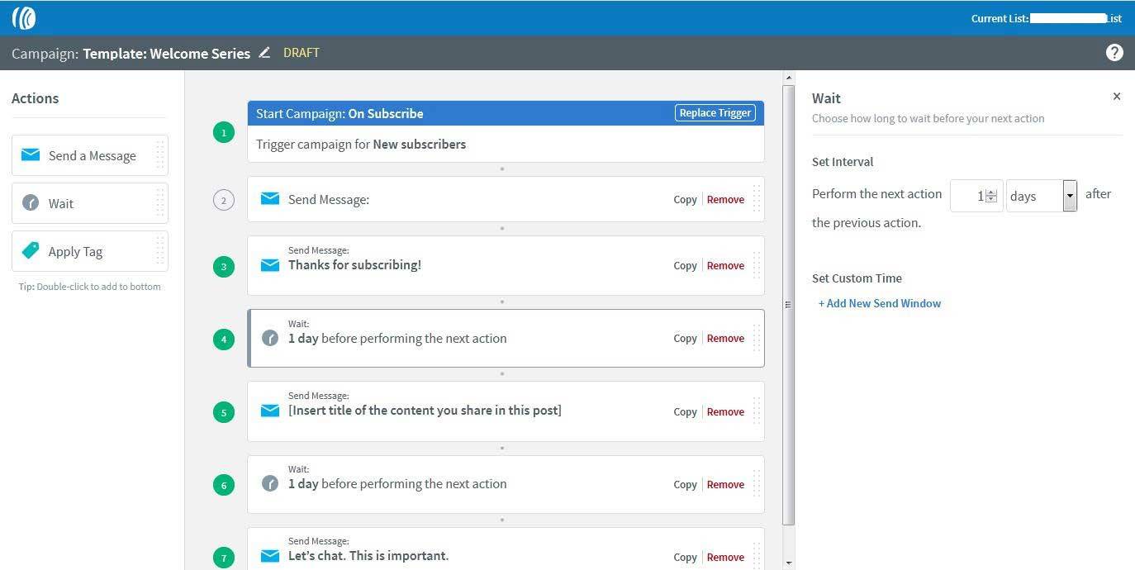Click envelope icon on Thanks for subscribing step
This screenshot has width=1135, height=570.
pos(270,265)
